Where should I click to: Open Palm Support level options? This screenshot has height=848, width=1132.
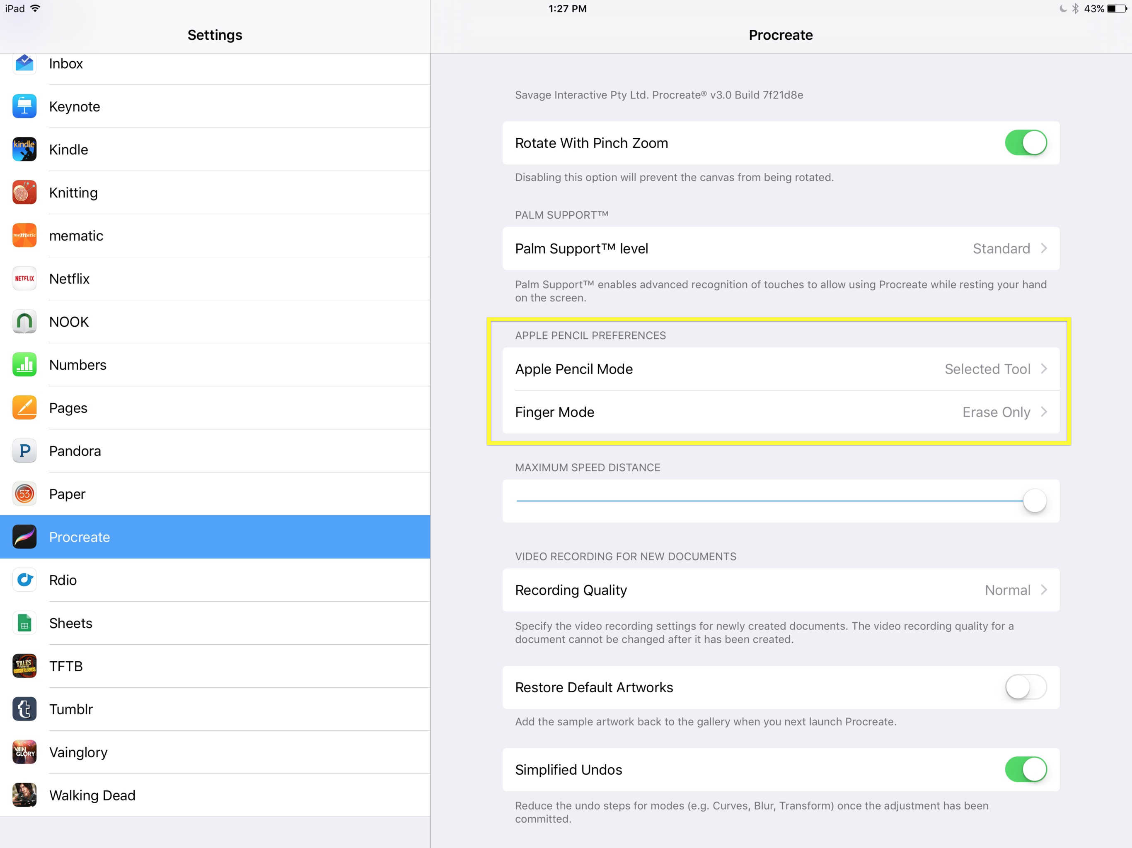pos(780,248)
